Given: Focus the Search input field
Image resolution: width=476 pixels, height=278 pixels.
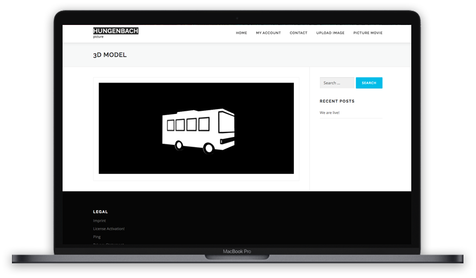Looking at the screenshot, I should pyautogui.click(x=337, y=83).
